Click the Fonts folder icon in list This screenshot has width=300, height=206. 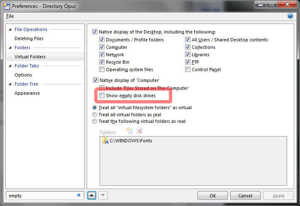tap(105, 141)
